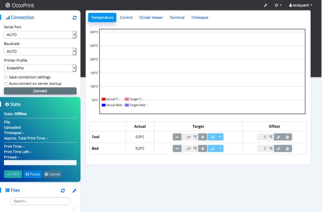This screenshot has width=322, height=212.
Task: Delete the Tool temperature offset
Action: (287, 137)
